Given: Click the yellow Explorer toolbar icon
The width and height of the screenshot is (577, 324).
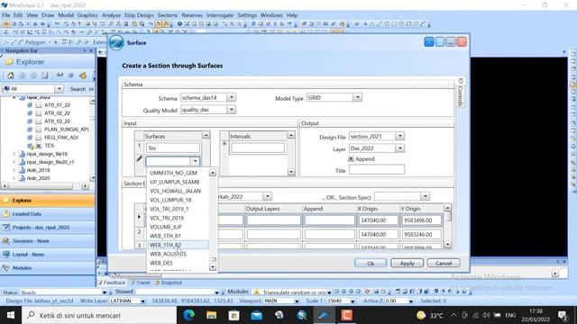Looking at the screenshot, I should (83, 76).
